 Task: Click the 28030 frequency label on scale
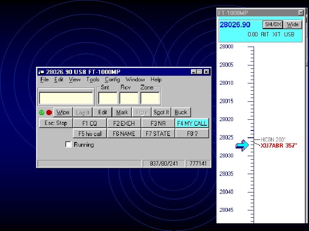(x=227, y=156)
